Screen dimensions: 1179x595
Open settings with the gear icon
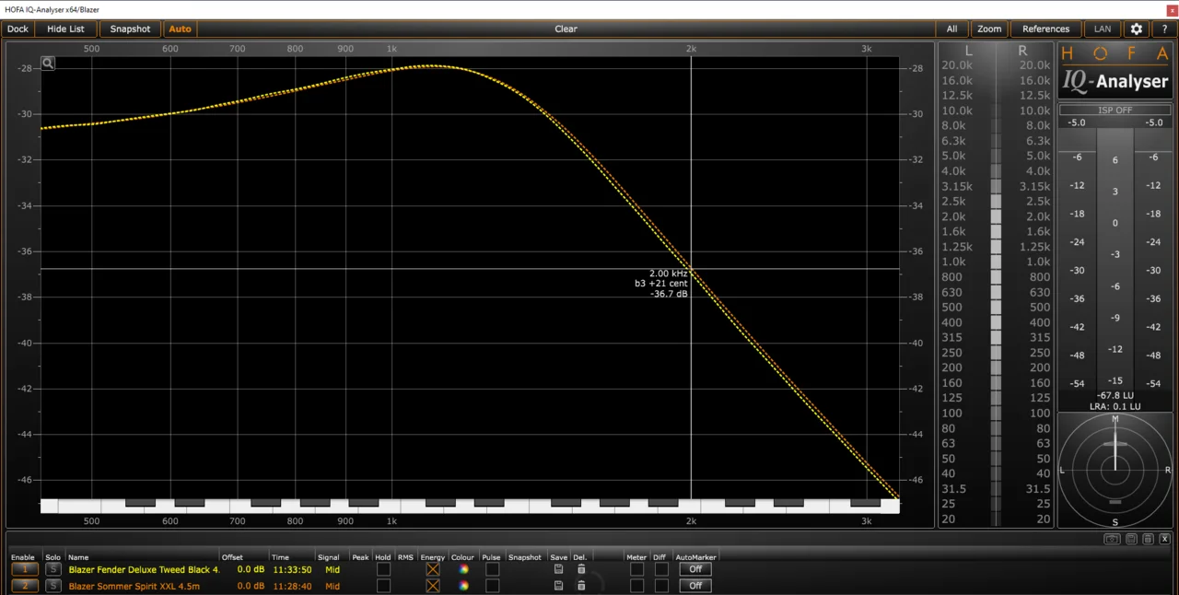pos(1137,29)
